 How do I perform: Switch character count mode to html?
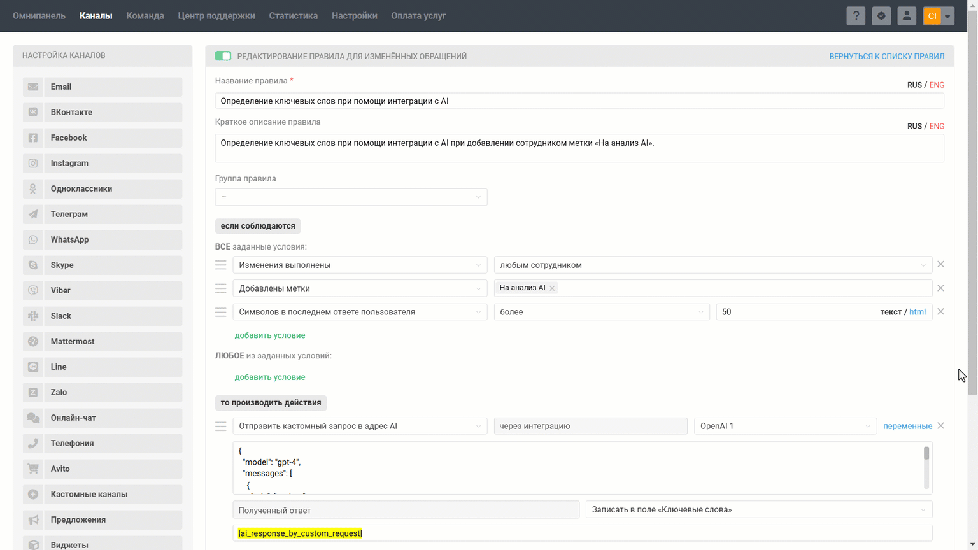click(x=918, y=312)
